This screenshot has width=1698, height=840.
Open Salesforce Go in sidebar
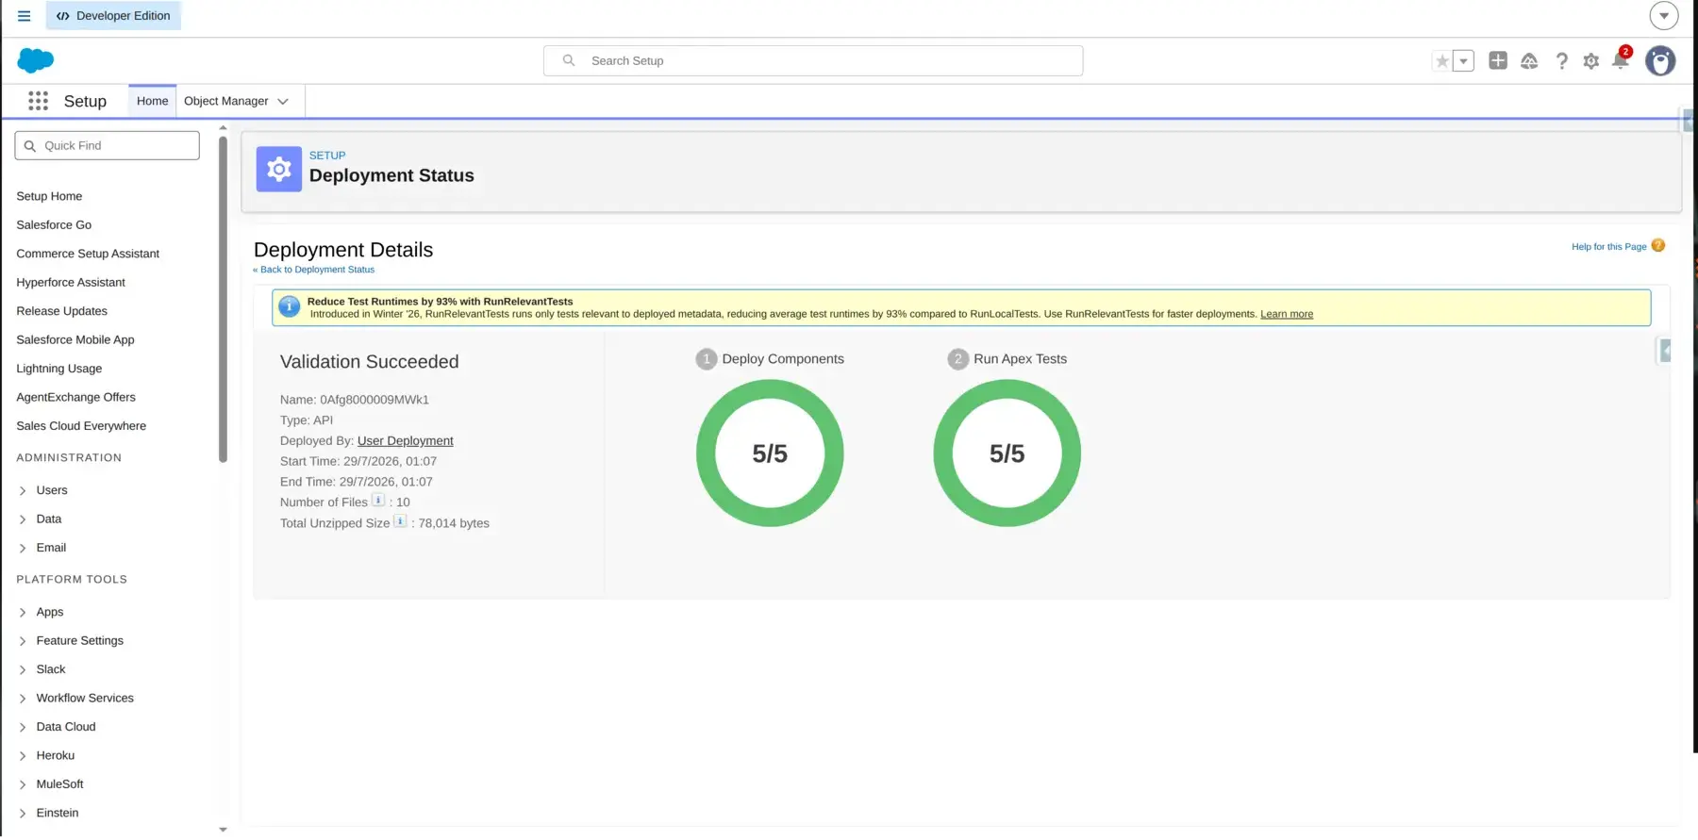pyautogui.click(x=54, y=225)
